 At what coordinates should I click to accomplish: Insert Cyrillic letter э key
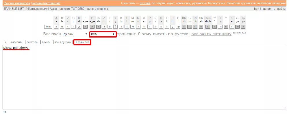coord(232,27)
